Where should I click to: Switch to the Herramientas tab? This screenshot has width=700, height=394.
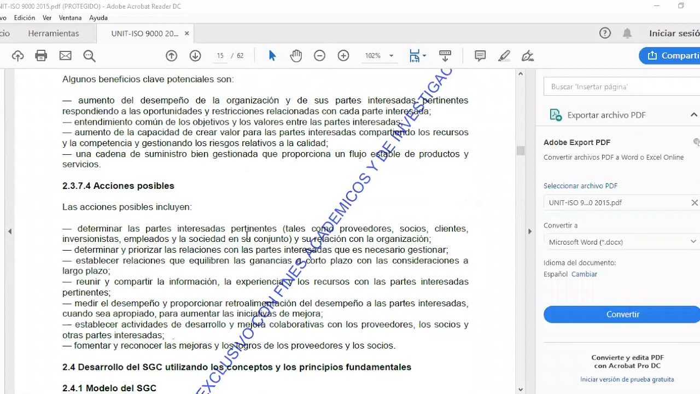coord(54,33)
